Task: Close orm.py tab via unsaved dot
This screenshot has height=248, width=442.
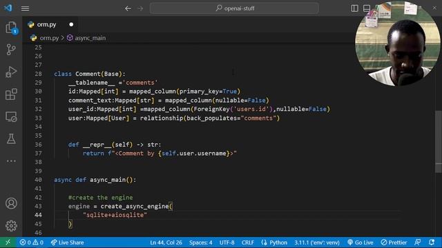Action: coord(71,25)
